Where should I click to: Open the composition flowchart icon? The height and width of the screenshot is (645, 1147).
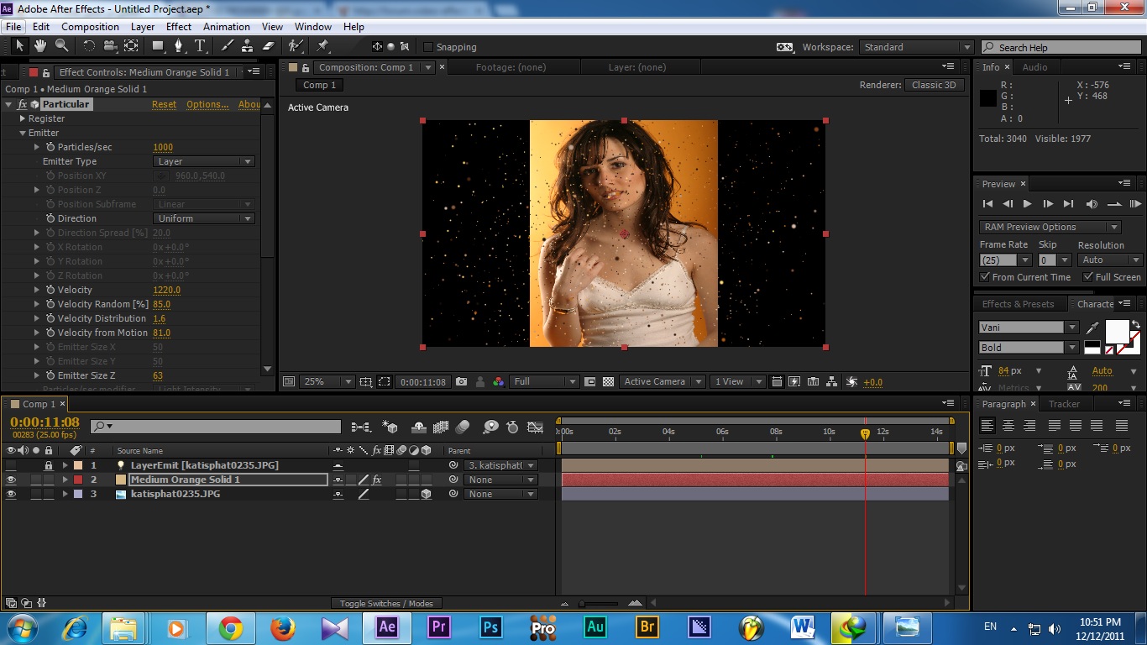point(831,381)
